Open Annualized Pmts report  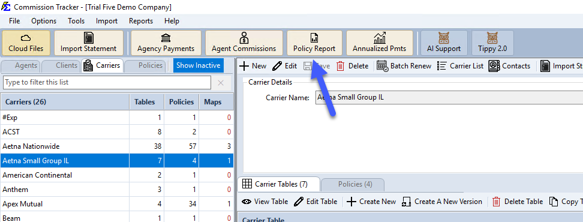pos(380,43)
